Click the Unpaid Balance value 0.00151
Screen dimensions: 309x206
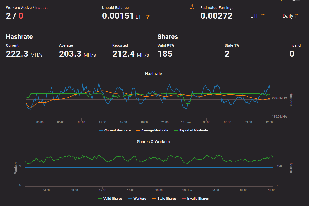click(118, 16)
